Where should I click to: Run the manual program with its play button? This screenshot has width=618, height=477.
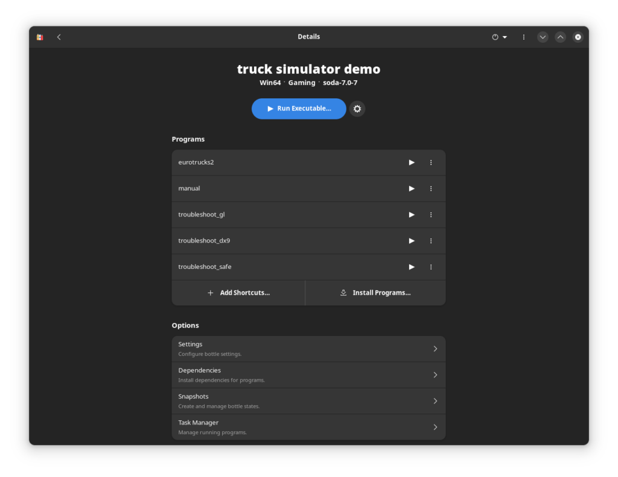[412, 188]
